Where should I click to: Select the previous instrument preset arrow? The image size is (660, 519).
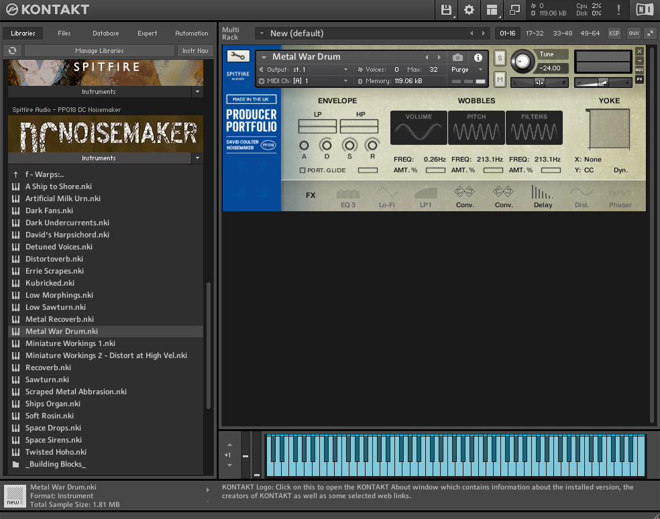pyautogui.click(x=427, y=57)
